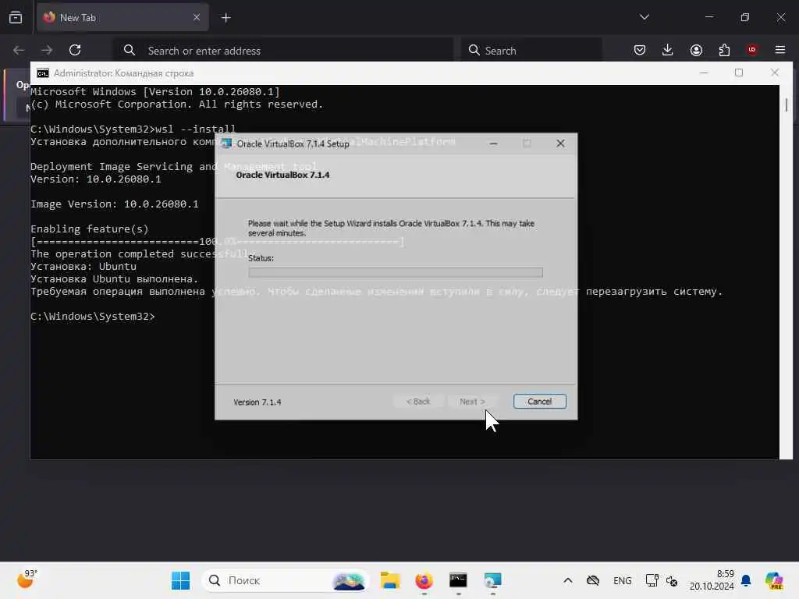Image resolution: width=799 pixels, height=599 pixels.
Task: Click the 'Version 7.1.4' installer label
Action: (x=257, y=402)
